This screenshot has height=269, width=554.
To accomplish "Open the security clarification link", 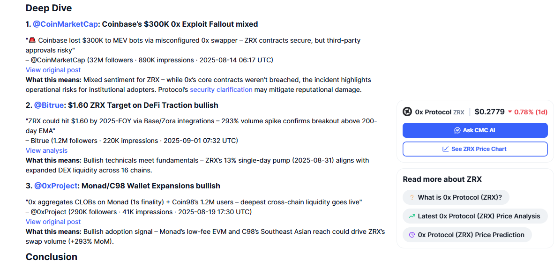I will [x=221, y=90].
